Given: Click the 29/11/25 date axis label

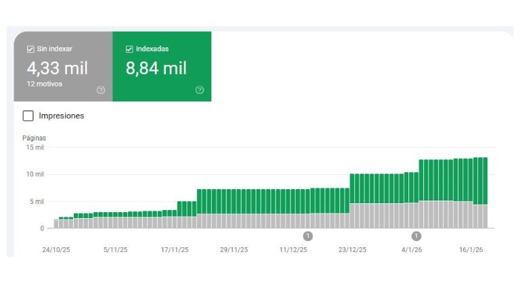Looking at the screenshot, I should tap(234, 249).
